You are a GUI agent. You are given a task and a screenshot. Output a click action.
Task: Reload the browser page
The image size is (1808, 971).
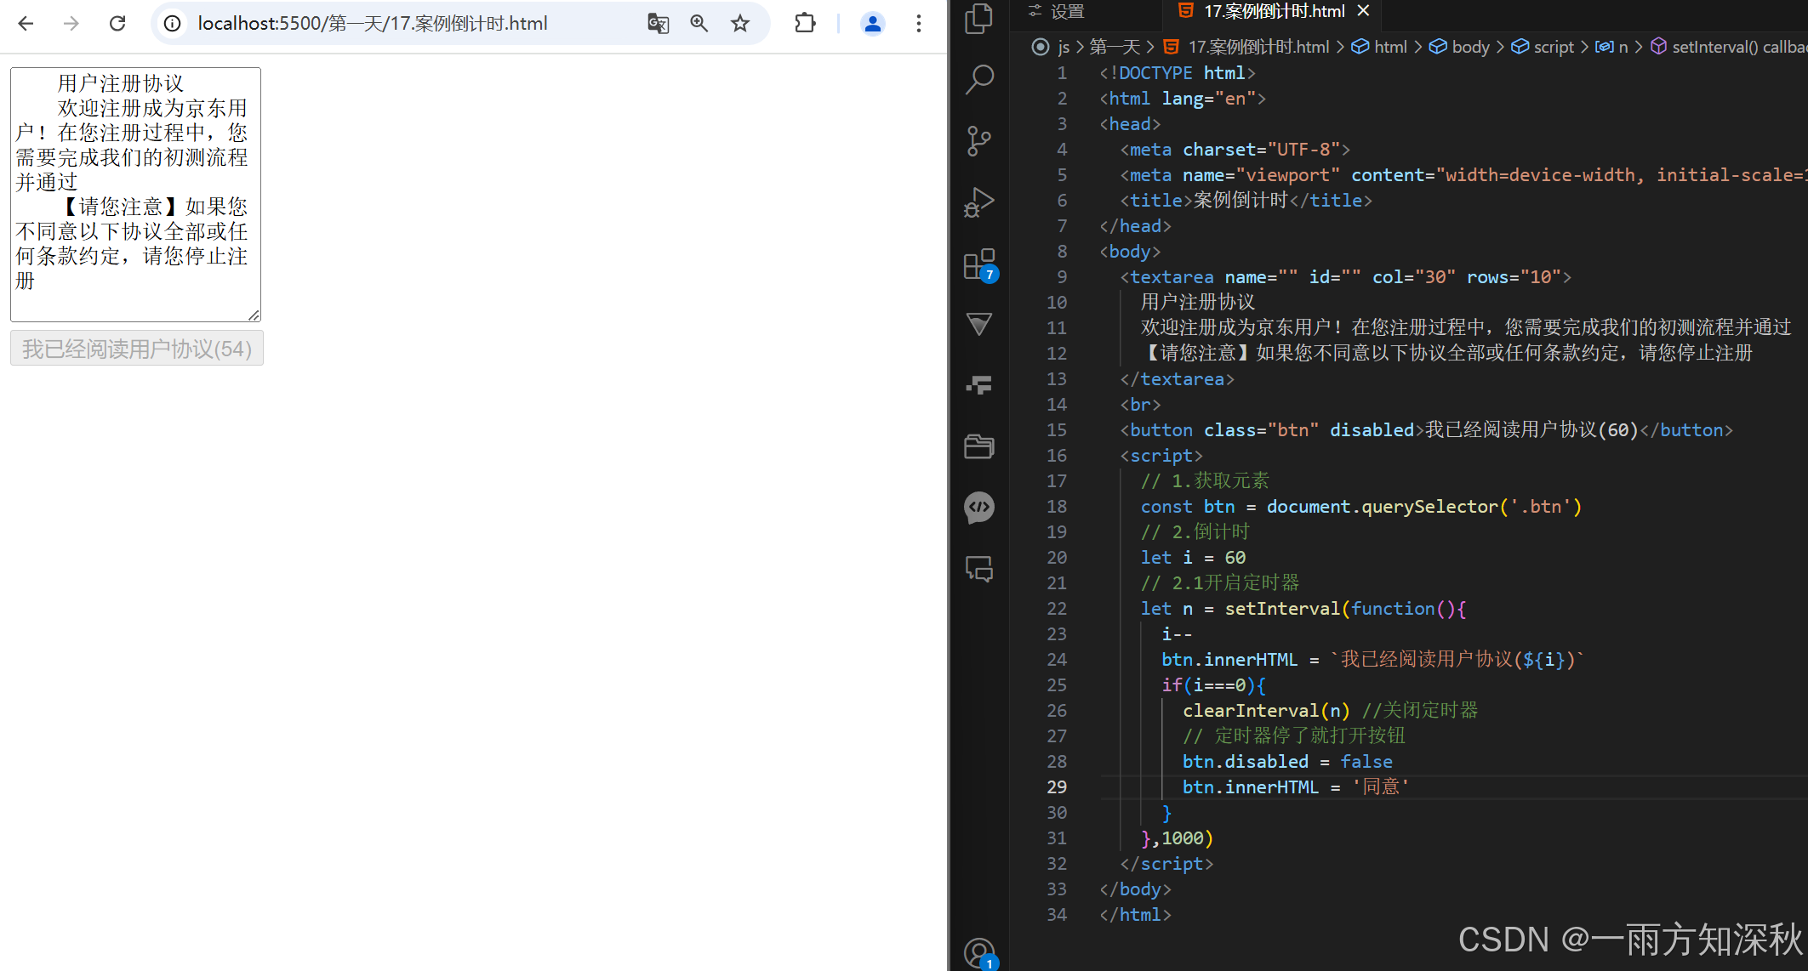click(117, 24)
